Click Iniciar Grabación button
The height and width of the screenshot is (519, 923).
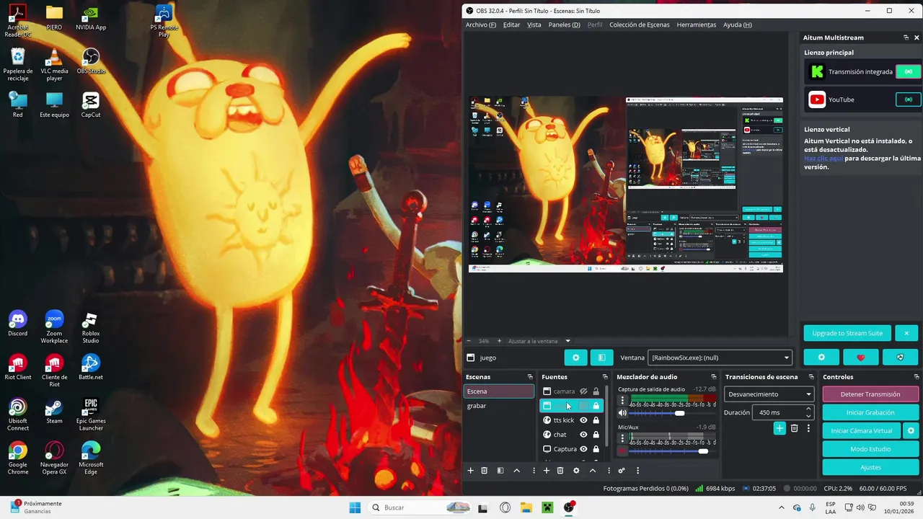(870, 412)
